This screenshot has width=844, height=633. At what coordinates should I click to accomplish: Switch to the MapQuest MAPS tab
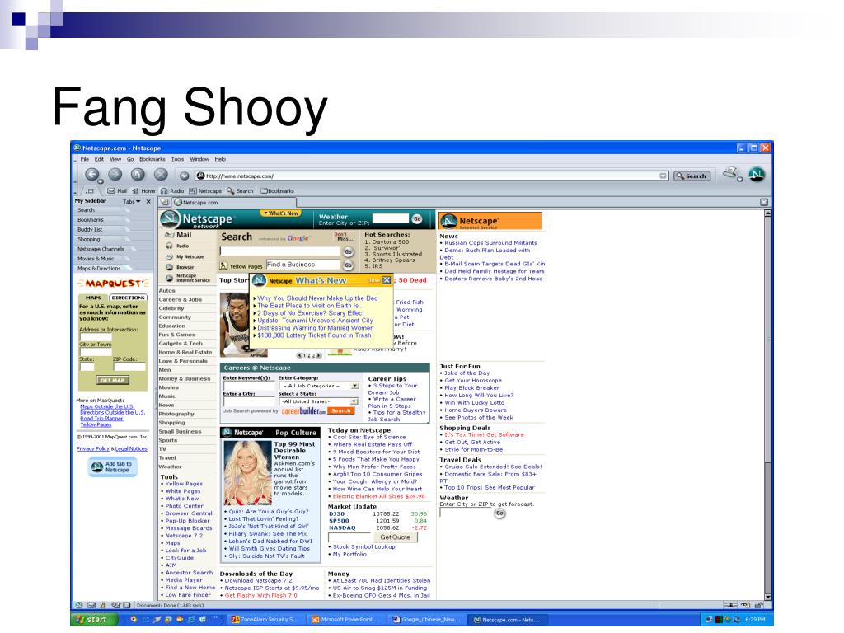pyautogui.click(x=93, y=298)
